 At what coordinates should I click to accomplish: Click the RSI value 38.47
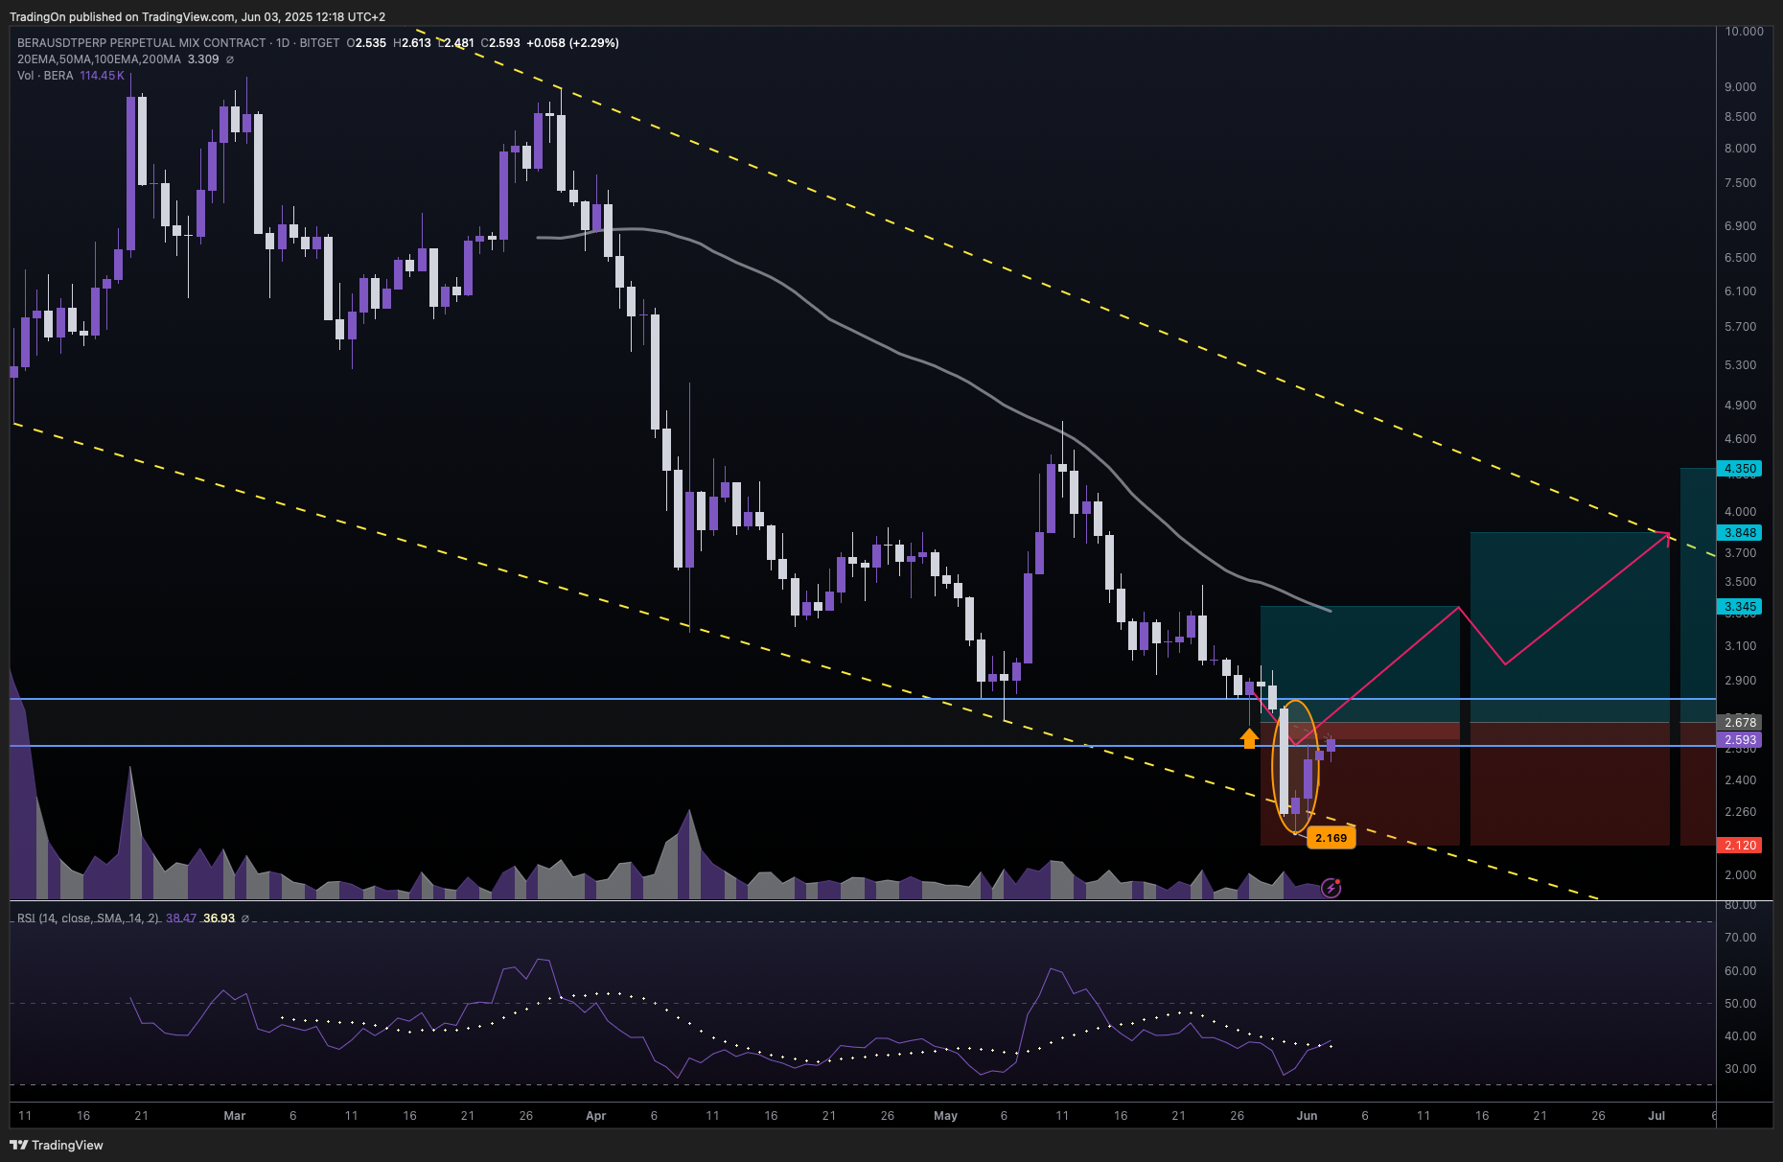[181, 918]
